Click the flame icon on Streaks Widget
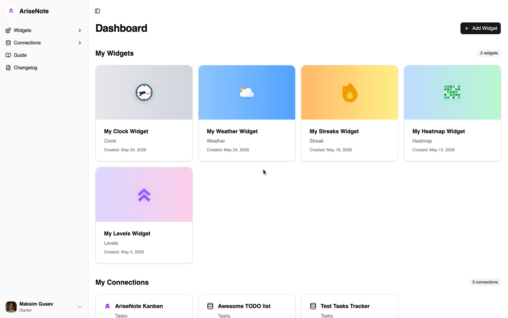The image size is (508, 318). (350, 92)
